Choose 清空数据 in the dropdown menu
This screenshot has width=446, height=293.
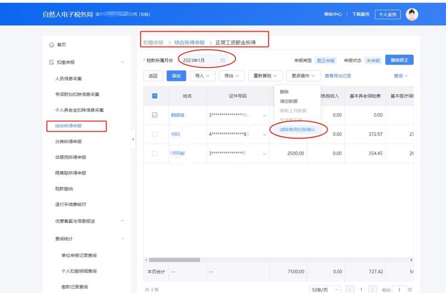288,101
